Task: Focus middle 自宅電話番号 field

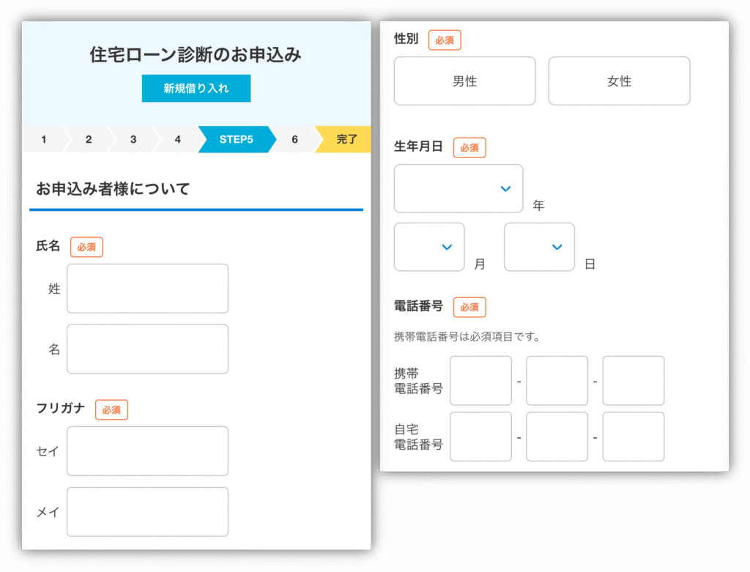Action: [557, 437]
